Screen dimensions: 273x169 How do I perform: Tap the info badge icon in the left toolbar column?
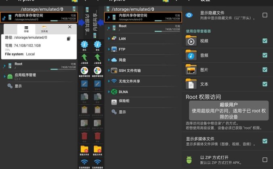(x=84, y=44)
